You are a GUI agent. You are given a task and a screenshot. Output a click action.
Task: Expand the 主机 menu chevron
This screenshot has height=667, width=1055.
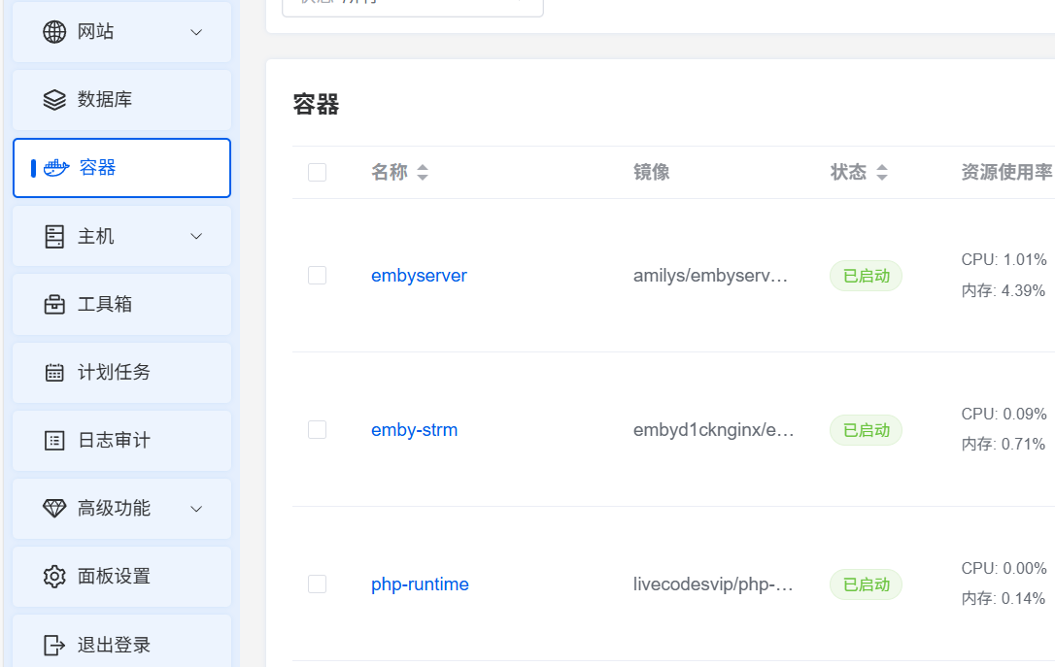pyautogui.click(x=195, y=235)
